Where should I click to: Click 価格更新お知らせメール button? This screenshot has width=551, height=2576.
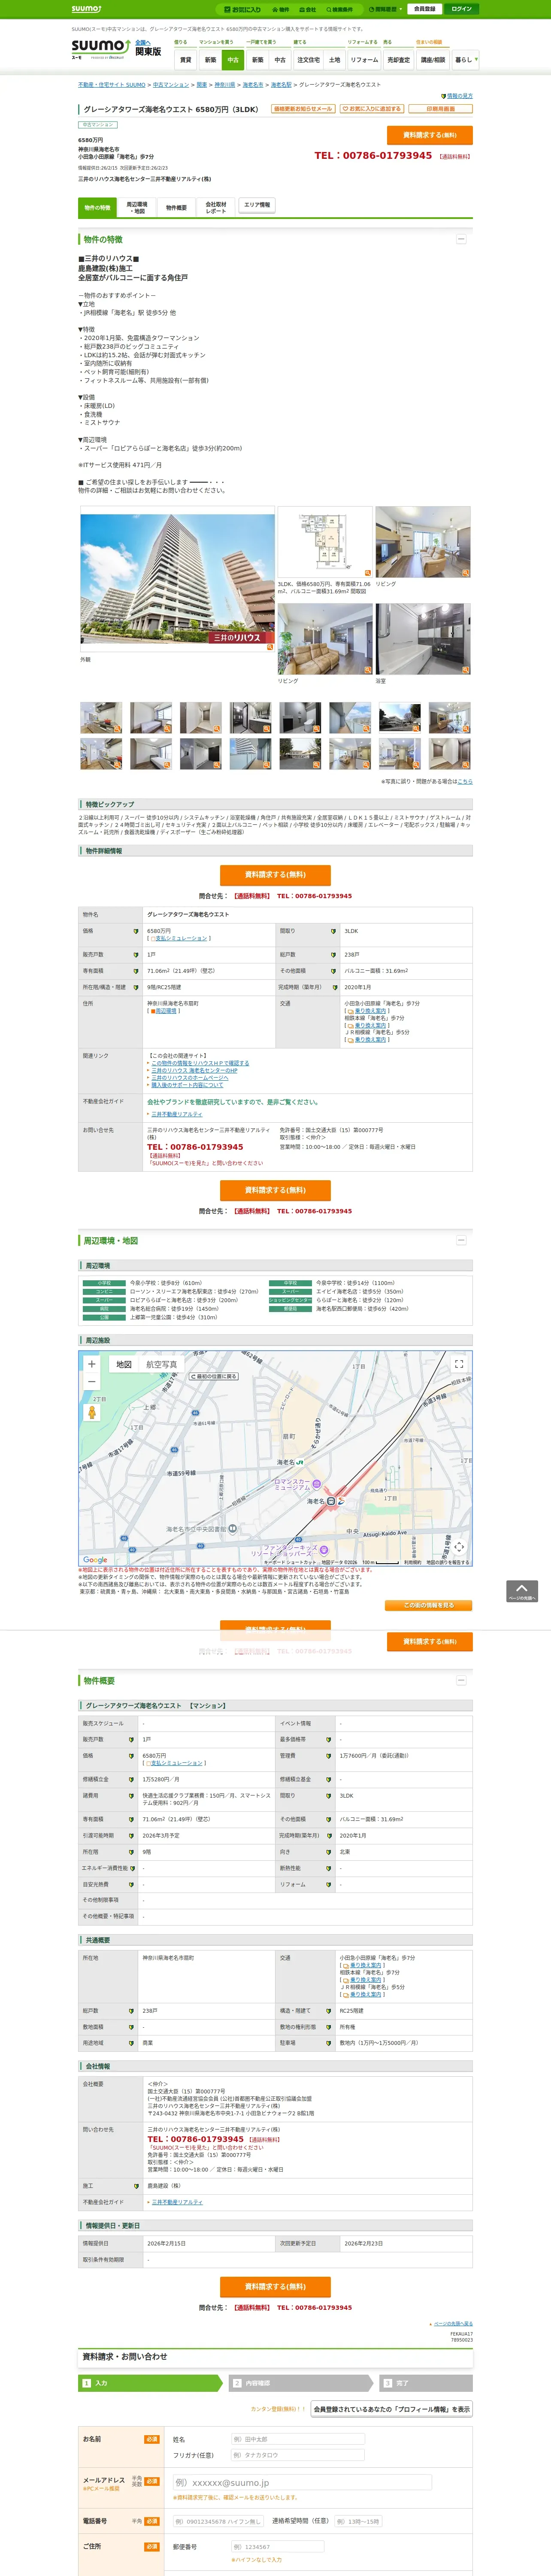click(x=304, y=109)
